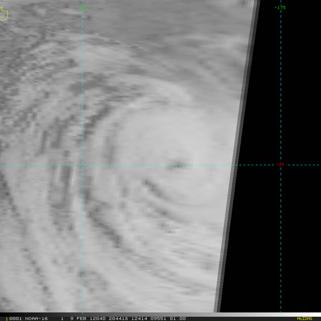Click the 01.00 resolution value
This screenshot has width=321, height=321.
coord(178,319)
